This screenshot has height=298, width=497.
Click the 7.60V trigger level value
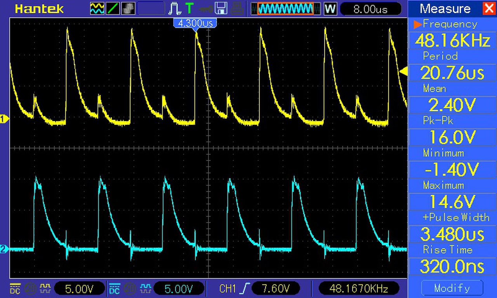coord(276,288)
